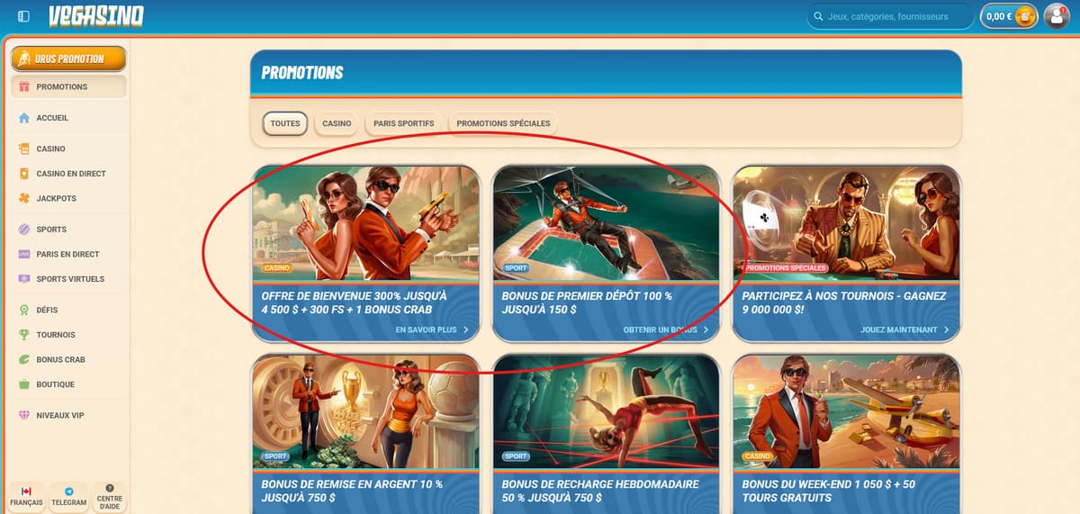Select the Casino filter tab
This screenshot has width=1080, height=514.
coord(337,123)
